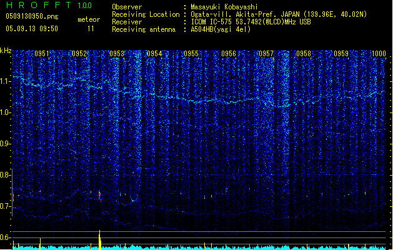Click the 0.9 frequency axis label
The width and height of the screenshot is (393, 250).
[x=6, y=144]
